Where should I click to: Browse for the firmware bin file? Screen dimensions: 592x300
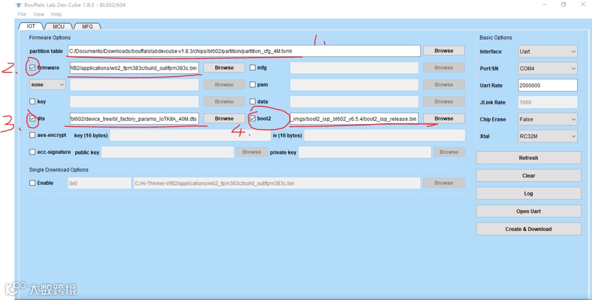pyautogui.click(x=224, y=67)
